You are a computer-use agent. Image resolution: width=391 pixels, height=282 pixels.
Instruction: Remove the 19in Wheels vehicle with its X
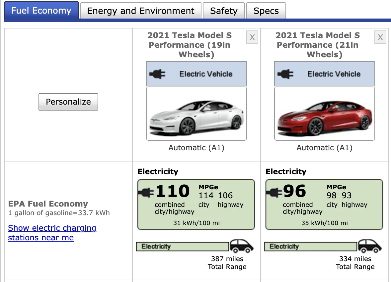[252, 37]
